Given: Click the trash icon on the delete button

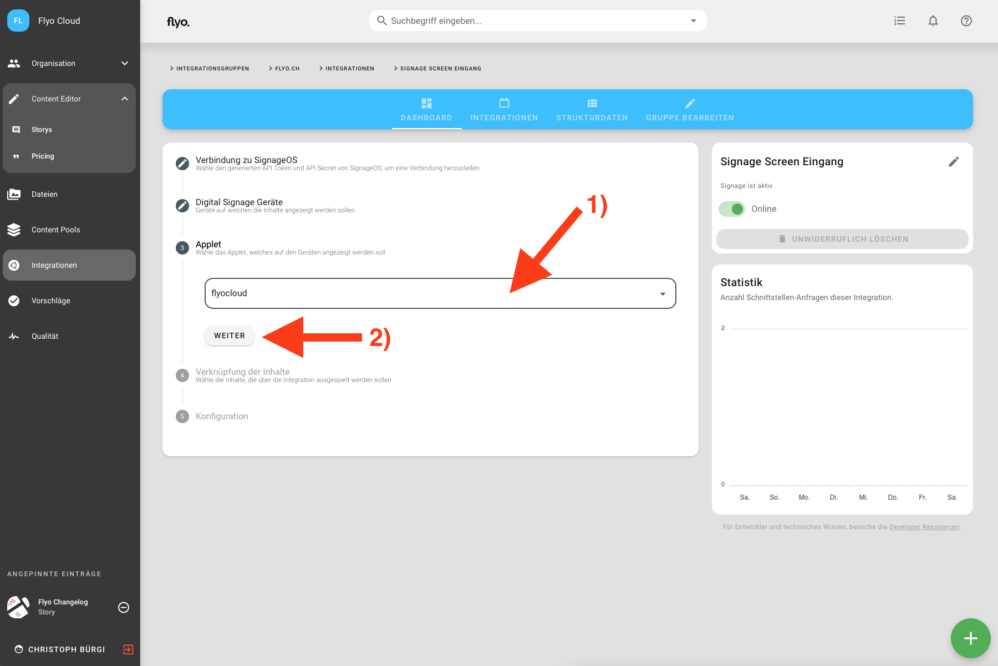Looking at the screenshot, I should click(x=782, y=239).
